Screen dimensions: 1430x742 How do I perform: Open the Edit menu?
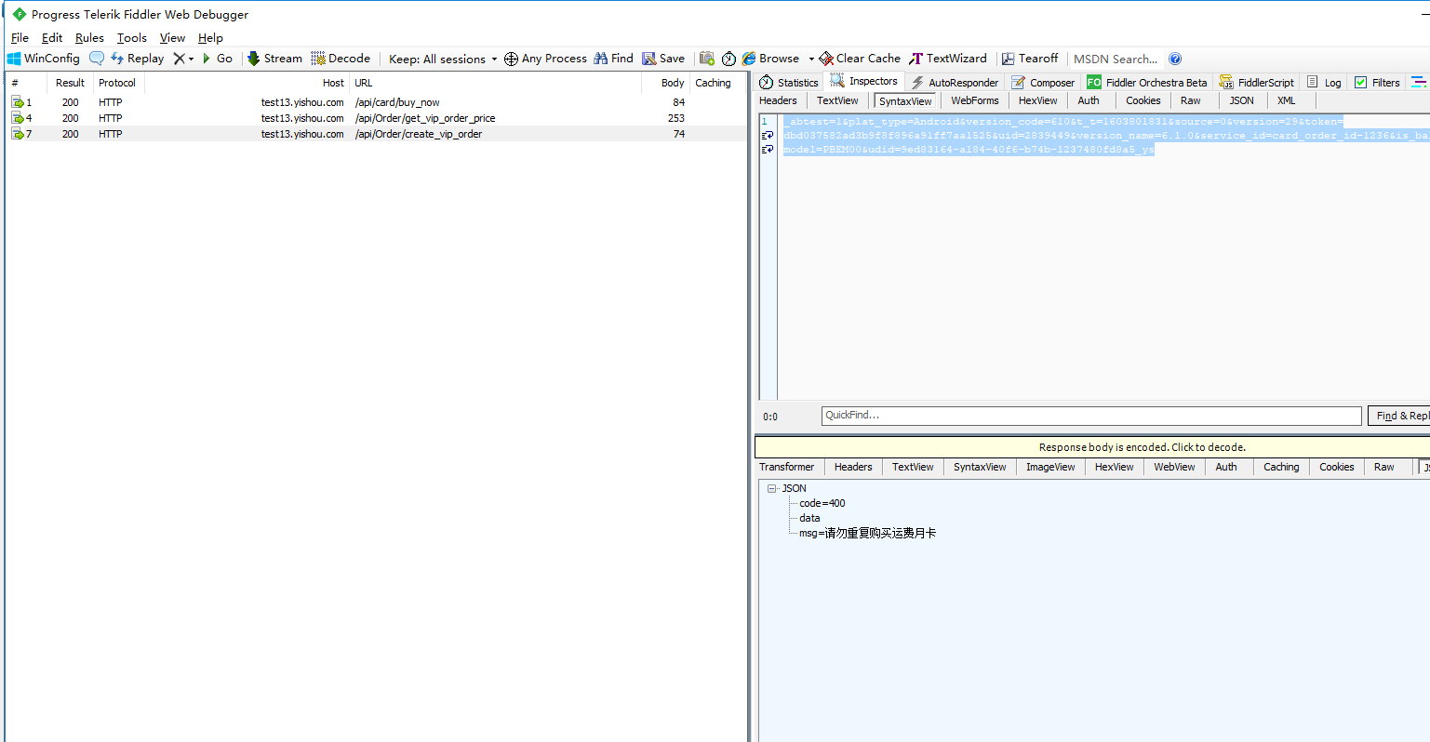click(52, 37)
